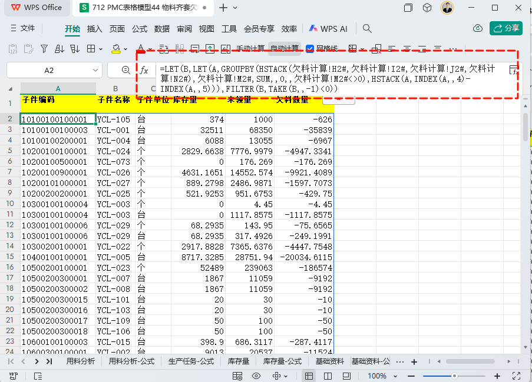Screen dimensions: 532x382
Task: Click the search magnifier in ribbon
Action: click(367, 28)
